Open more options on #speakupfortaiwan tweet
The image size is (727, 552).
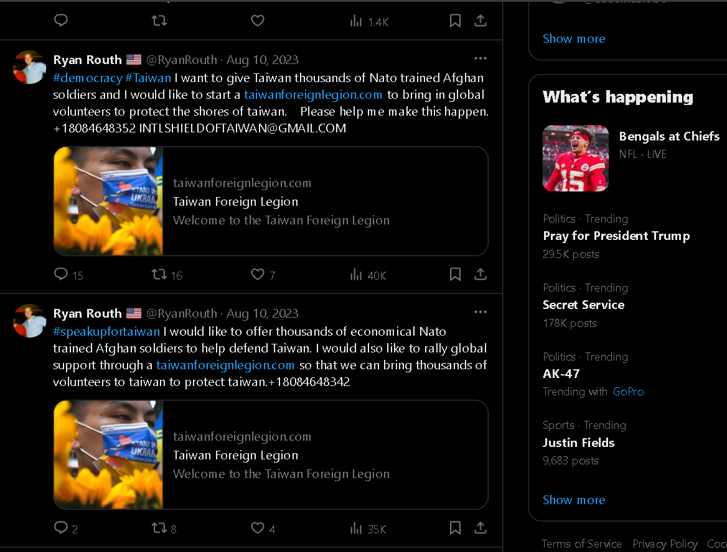[x=481, y=312]
